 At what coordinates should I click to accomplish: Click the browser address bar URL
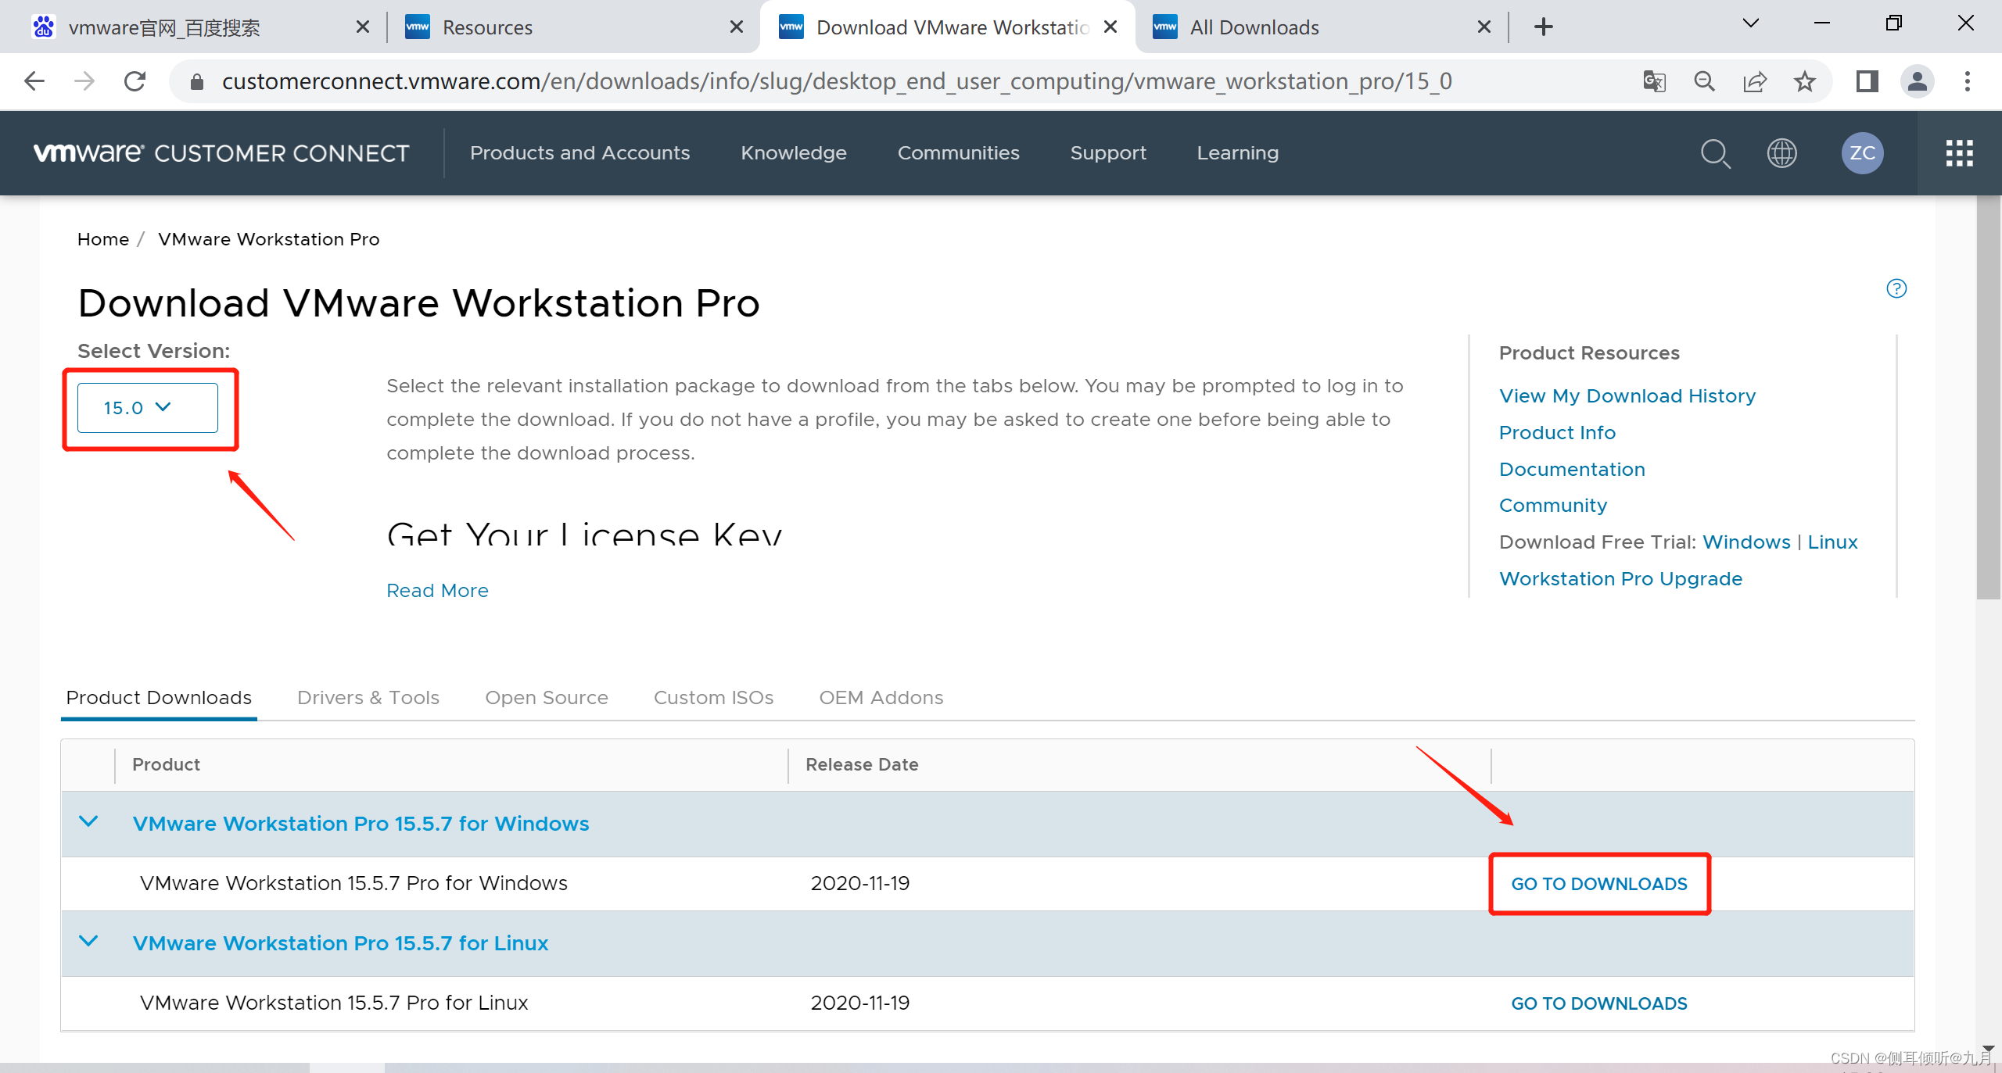(x=837, y=81)
